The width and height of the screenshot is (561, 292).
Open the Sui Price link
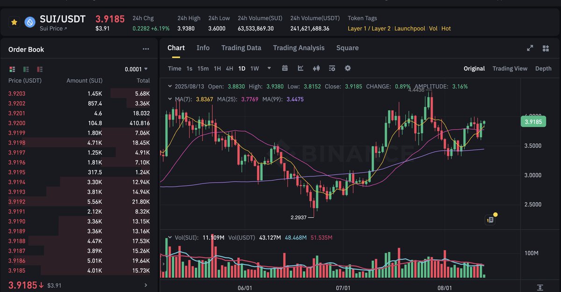(x=53, y=29)
